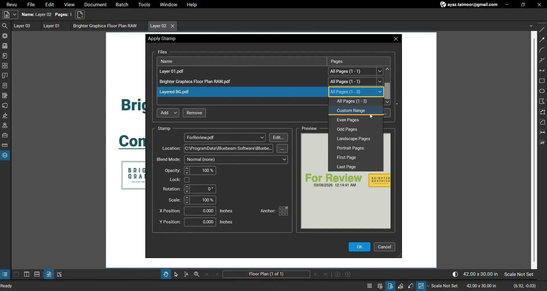Screen dimensions: 547x291
Task: Toggle Snap to Content in status bar
Action: pyautogui.click(x=390, y=286)
